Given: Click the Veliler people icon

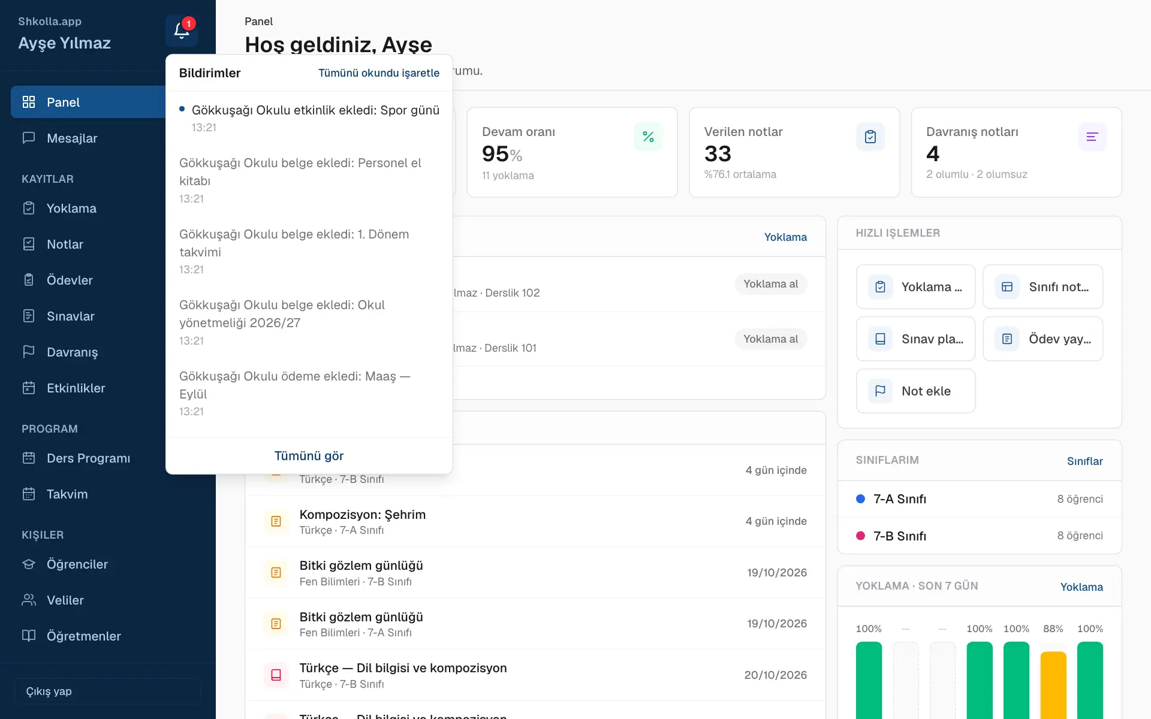Looking at the screenshot, I should point(29,600).
